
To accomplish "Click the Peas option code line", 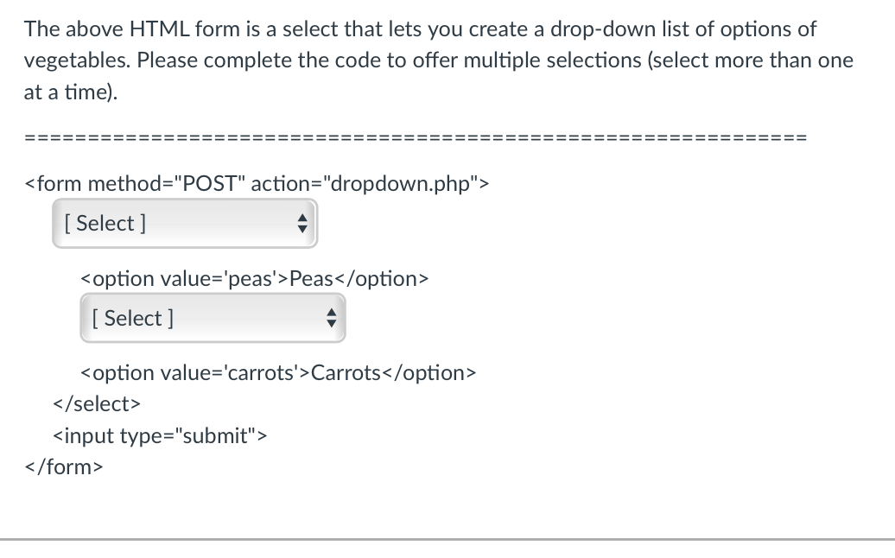I will point(254,278).
